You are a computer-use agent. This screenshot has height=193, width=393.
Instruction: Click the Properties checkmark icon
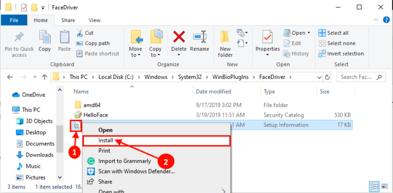[x=268, y=37]
